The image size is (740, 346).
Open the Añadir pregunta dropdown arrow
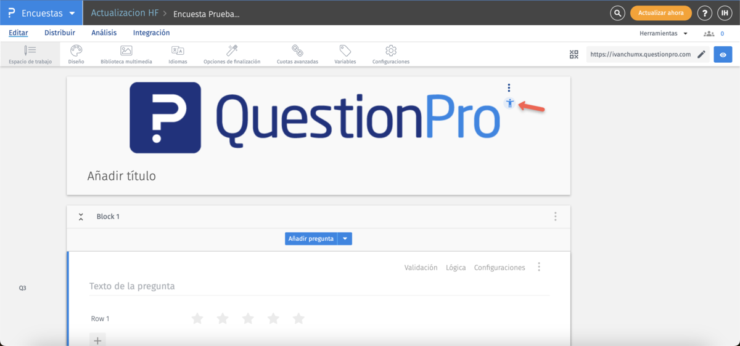(345, 239)
